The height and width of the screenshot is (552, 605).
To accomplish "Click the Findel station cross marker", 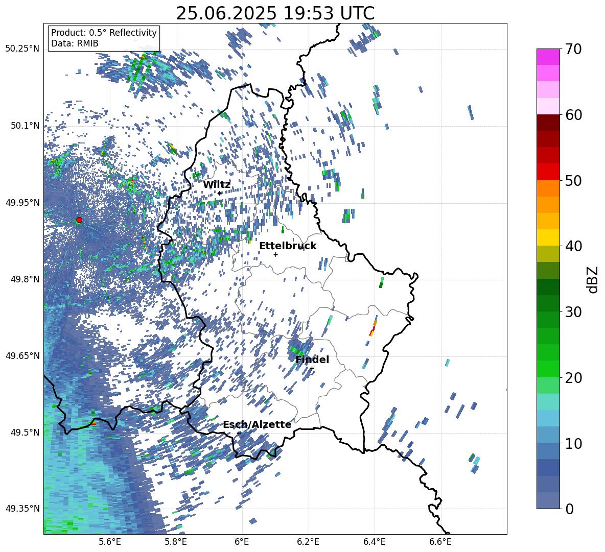I will pos(312,369).
